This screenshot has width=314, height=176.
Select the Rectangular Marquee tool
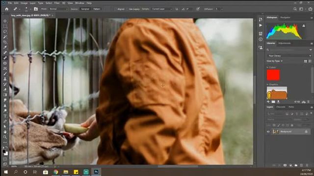tap(5, 26)
